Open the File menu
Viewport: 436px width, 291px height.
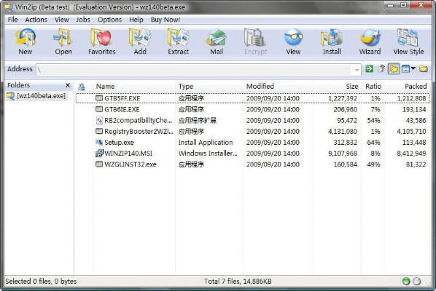[x=13, y=20]
